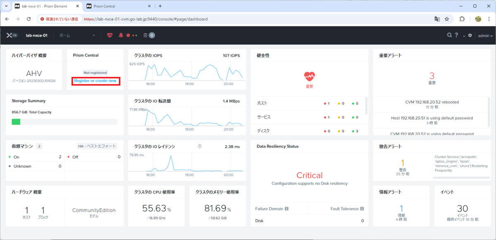Image resolution: width=496 pixels, height=240 pixels.
Task: Click the lab-nxce-01 cluster name
Action: click(x=36, y=36)
